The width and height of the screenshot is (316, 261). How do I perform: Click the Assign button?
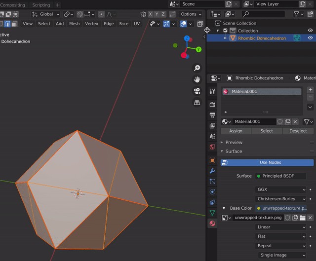[236, 131]
